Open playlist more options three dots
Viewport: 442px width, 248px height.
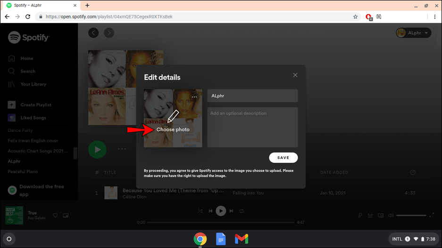point(122,149)
